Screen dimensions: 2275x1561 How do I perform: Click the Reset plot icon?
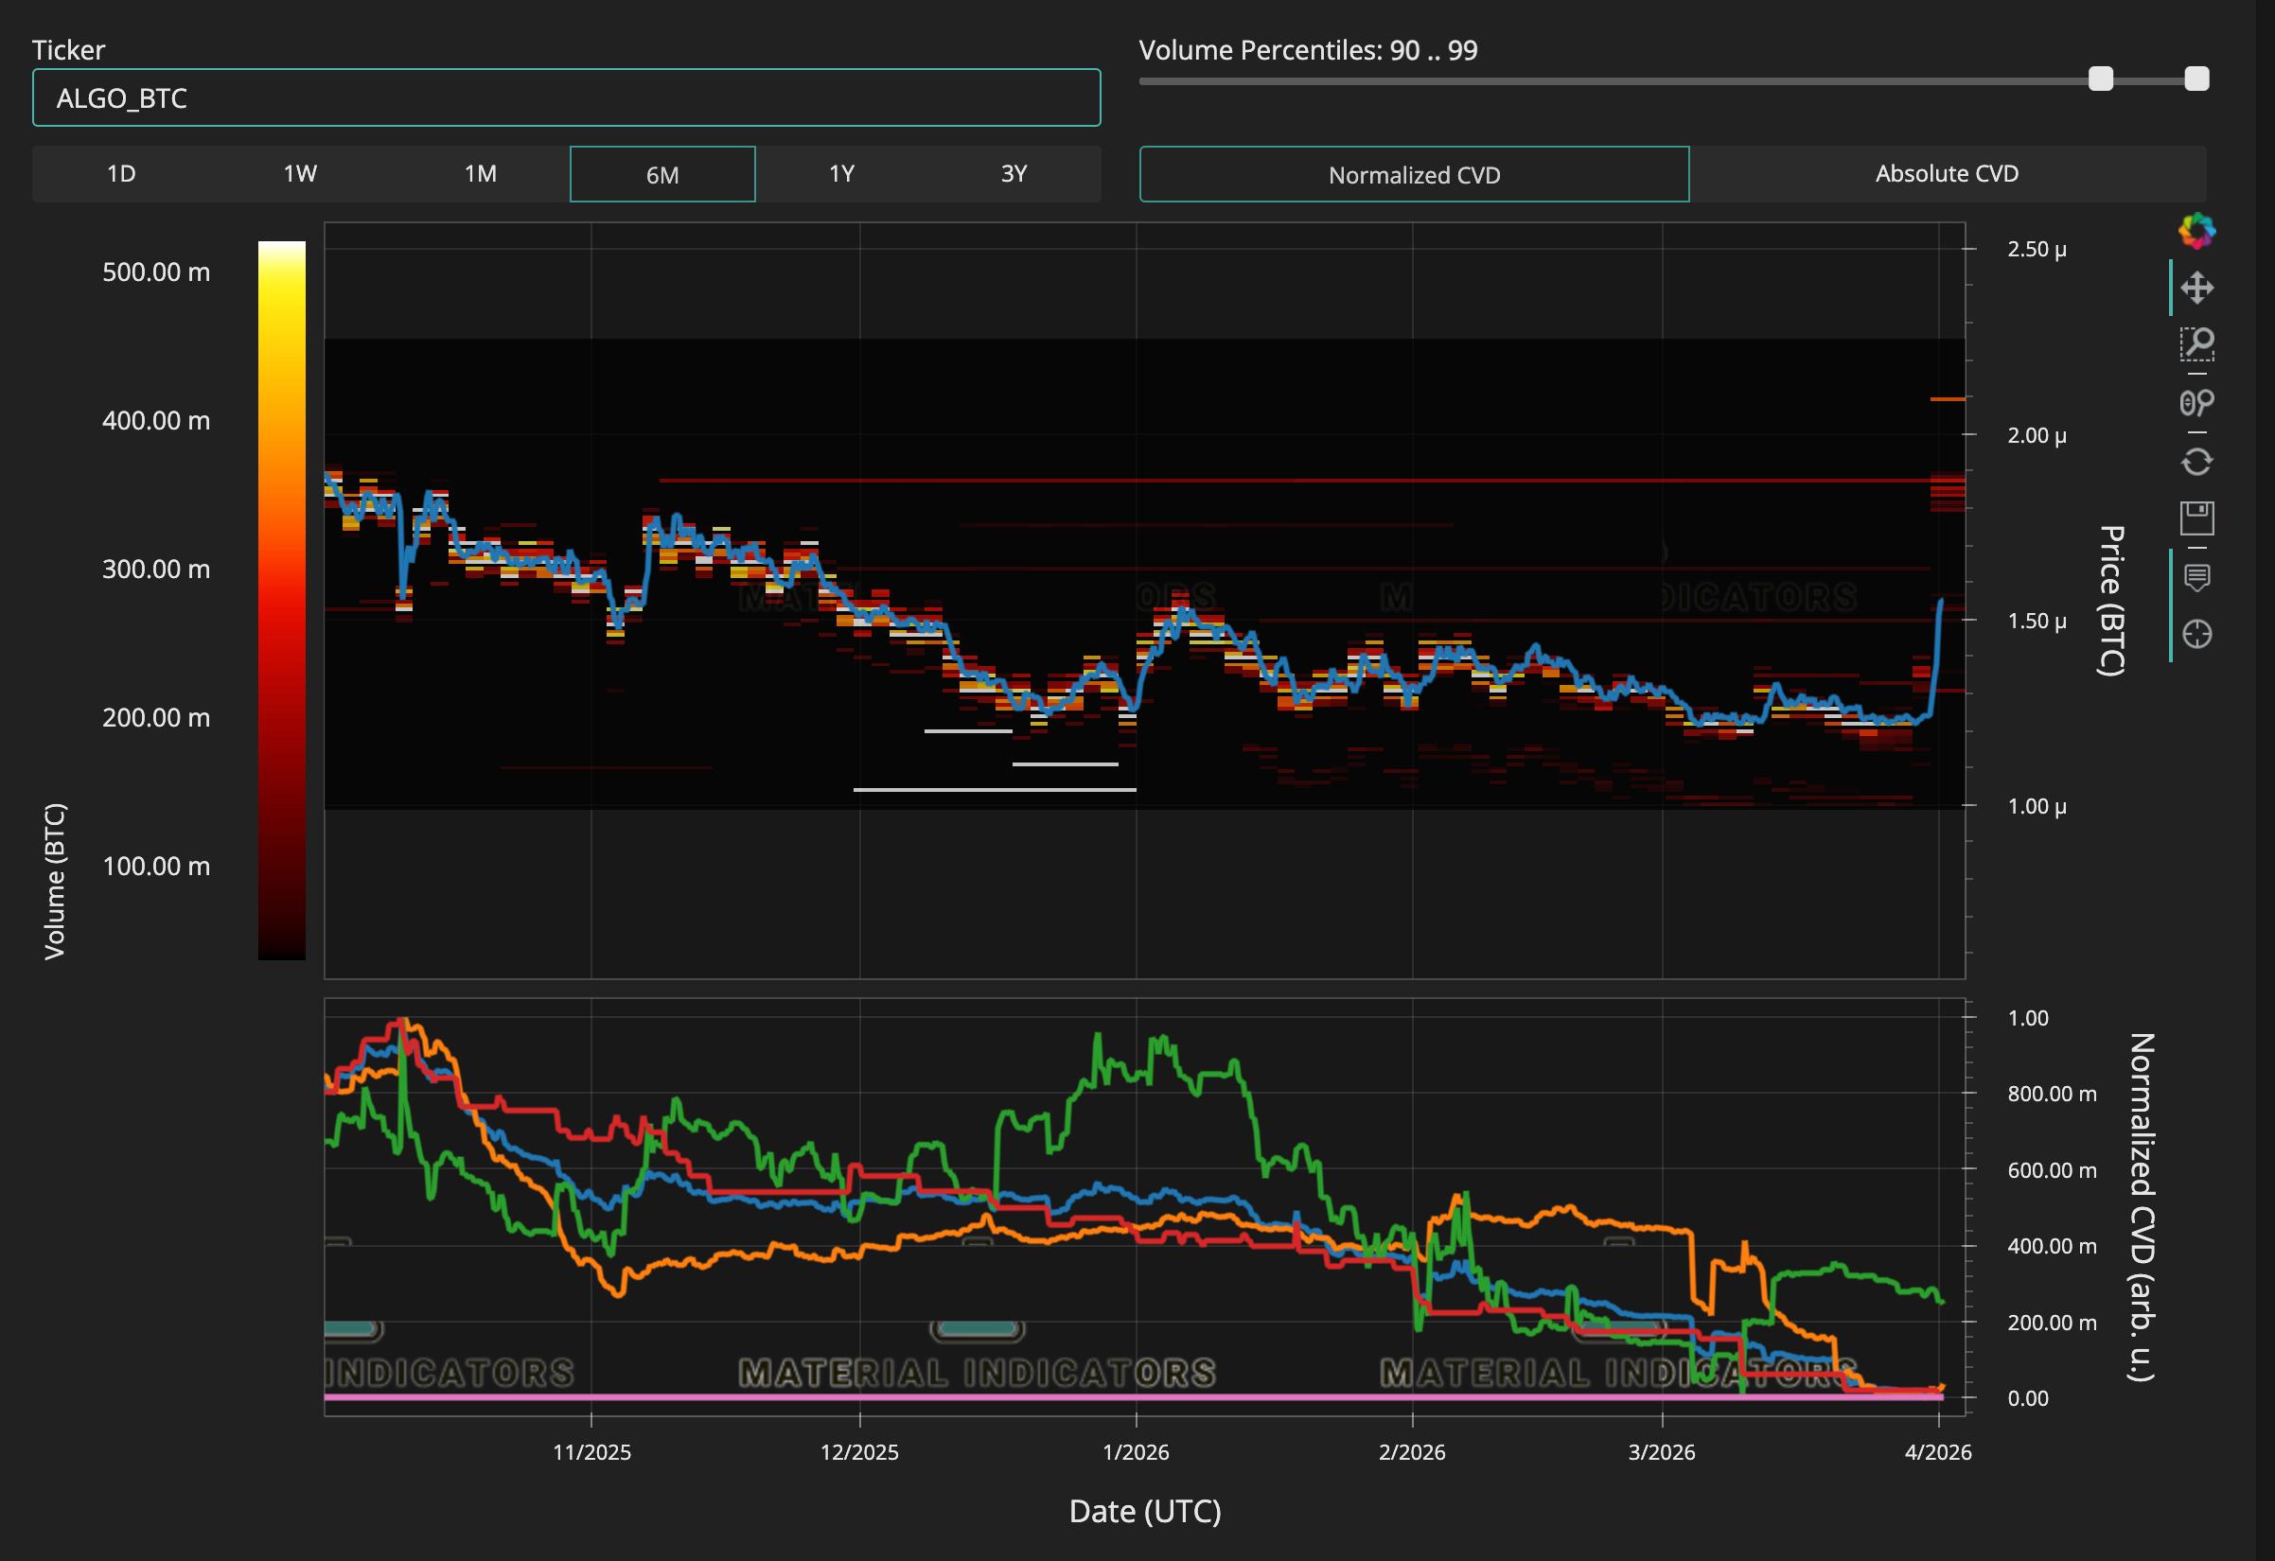point(2196,461)
